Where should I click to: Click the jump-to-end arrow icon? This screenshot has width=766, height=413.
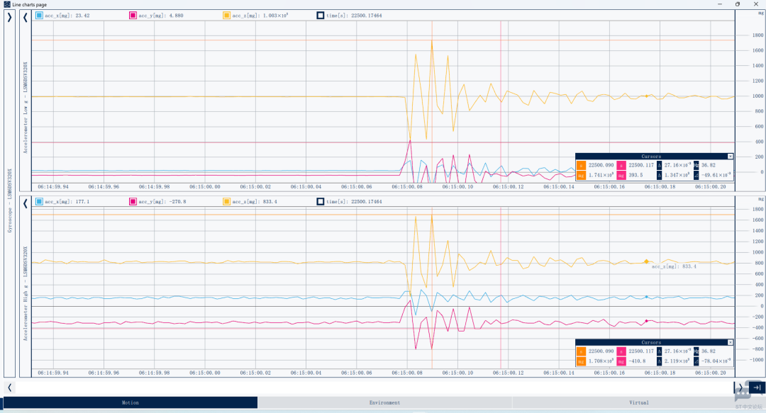[757, 387]
